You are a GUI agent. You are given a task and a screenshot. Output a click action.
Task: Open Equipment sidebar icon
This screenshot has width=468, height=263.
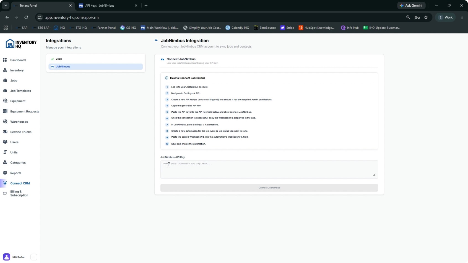(5, 101)
